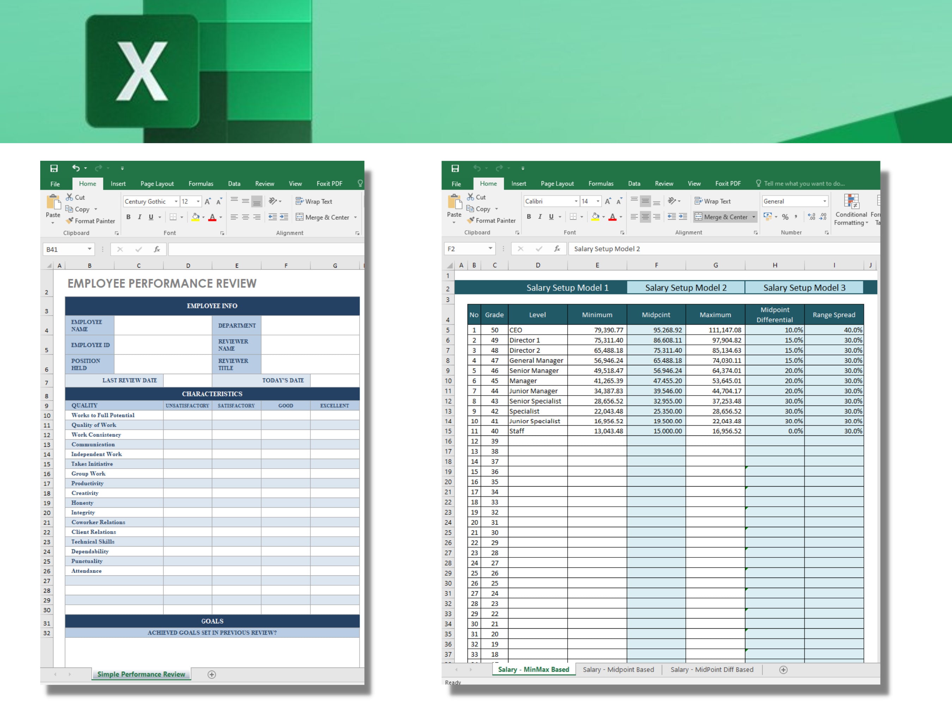This screenshot has height=714, width=952.
Task: Add a new sheet with the plus button
Action: [x=783, y=670]
